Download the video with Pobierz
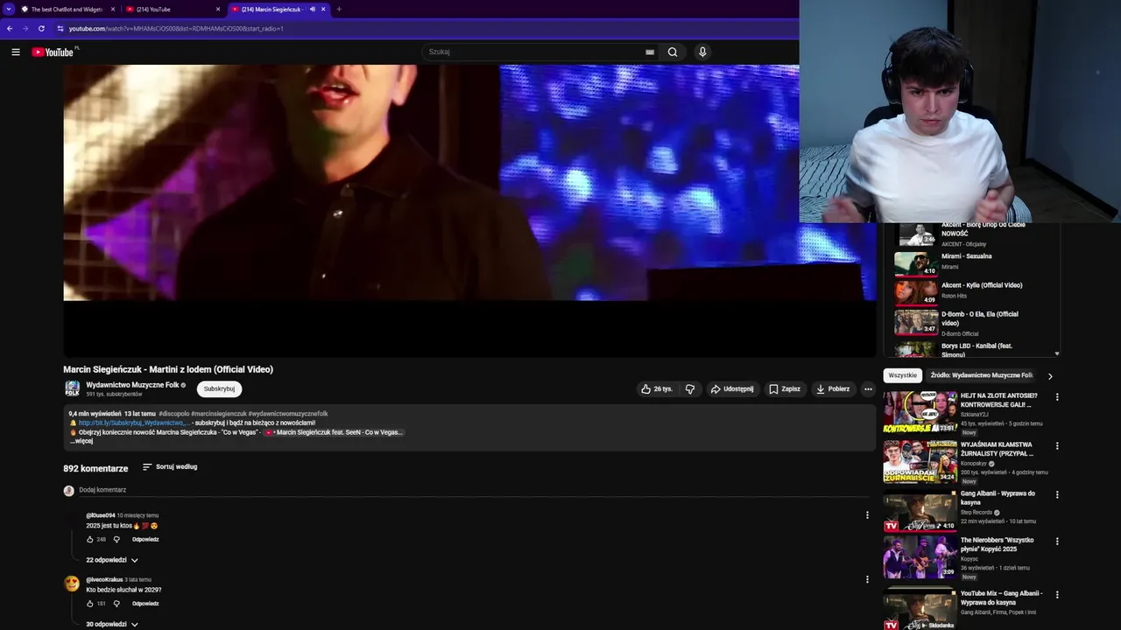 tap(833, 388)
